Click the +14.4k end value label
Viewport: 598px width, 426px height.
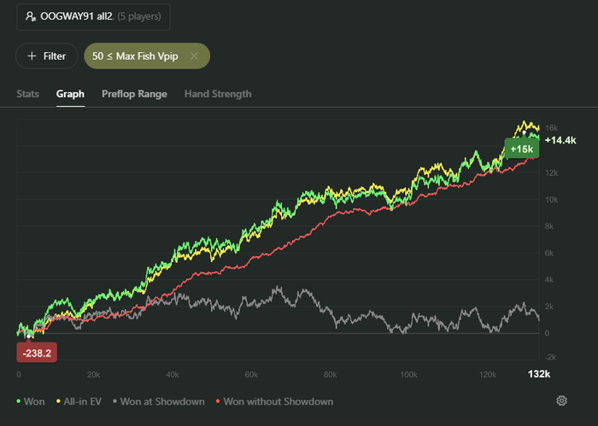(560, 140)
